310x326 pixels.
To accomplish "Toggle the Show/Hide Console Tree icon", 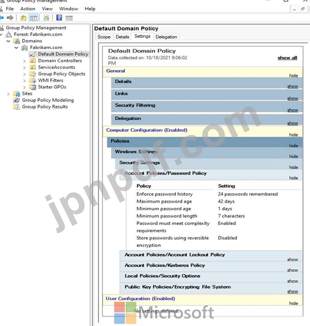I will tap(33, 18).
